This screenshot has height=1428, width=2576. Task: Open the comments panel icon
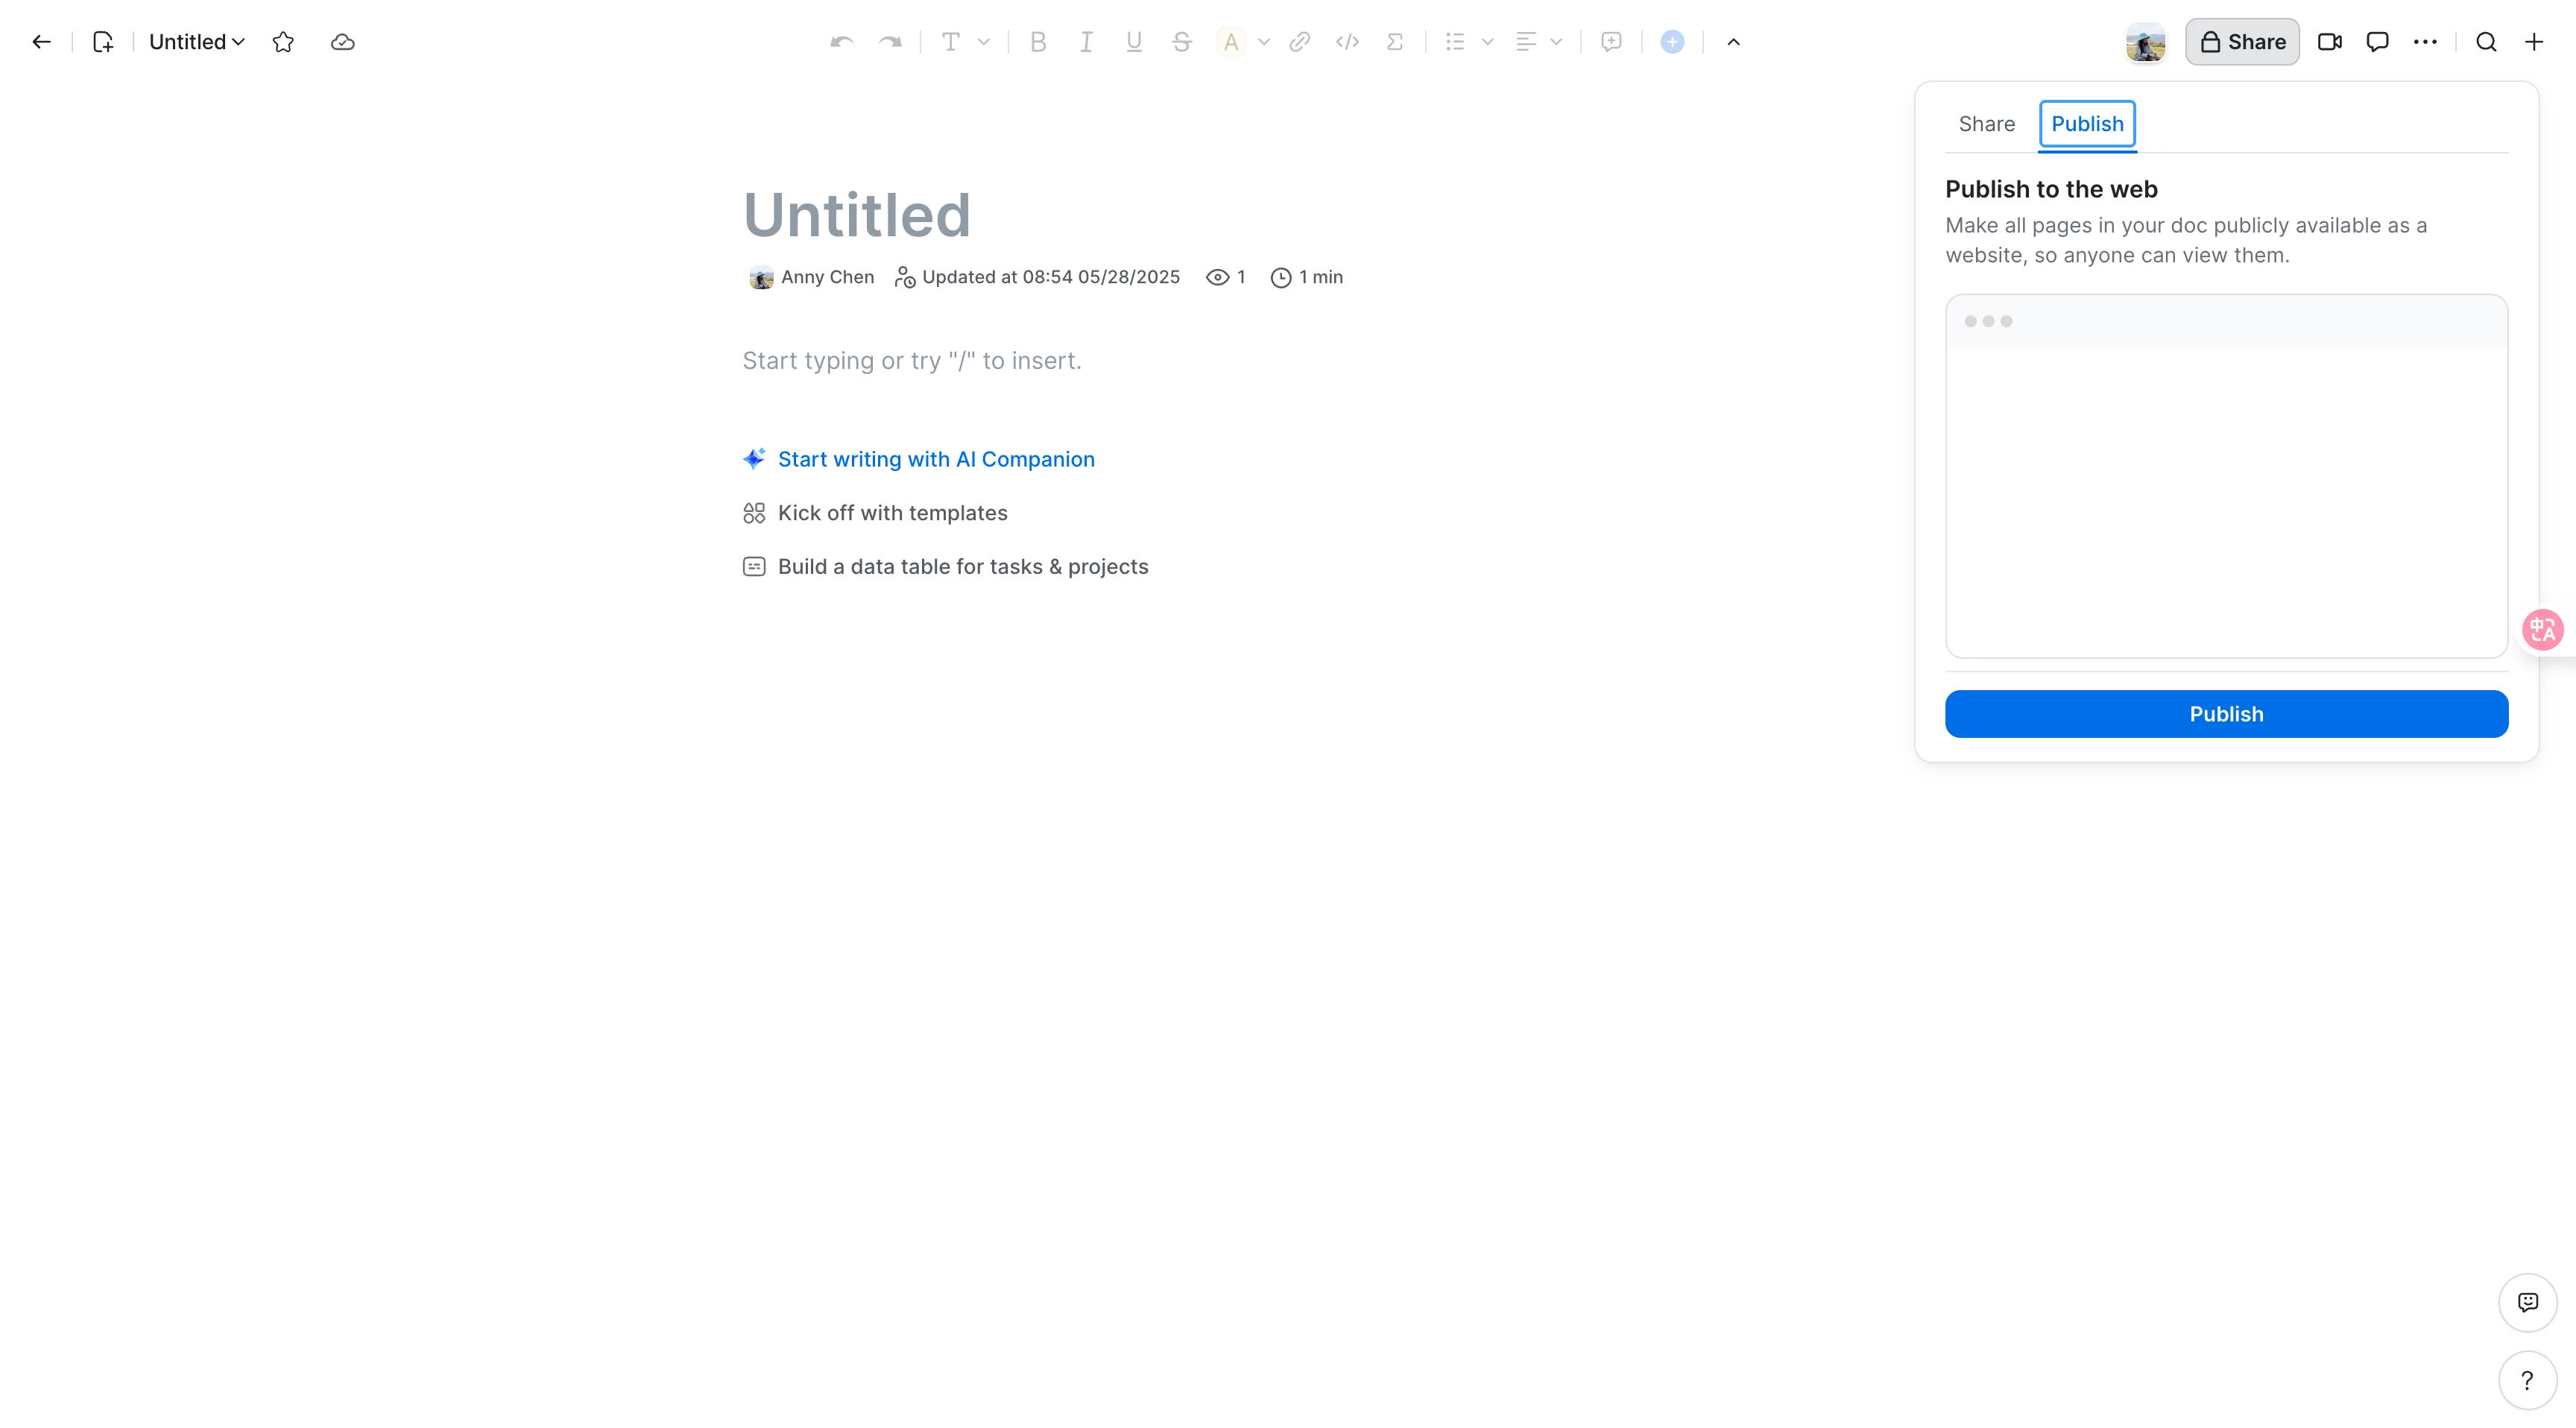2377,42
